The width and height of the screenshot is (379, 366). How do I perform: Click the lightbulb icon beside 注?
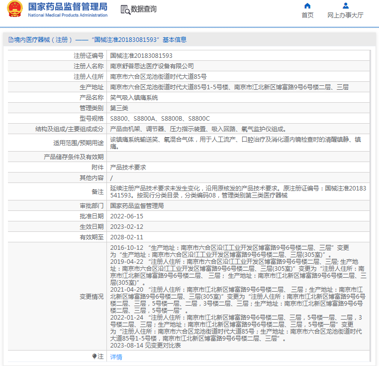95,356
